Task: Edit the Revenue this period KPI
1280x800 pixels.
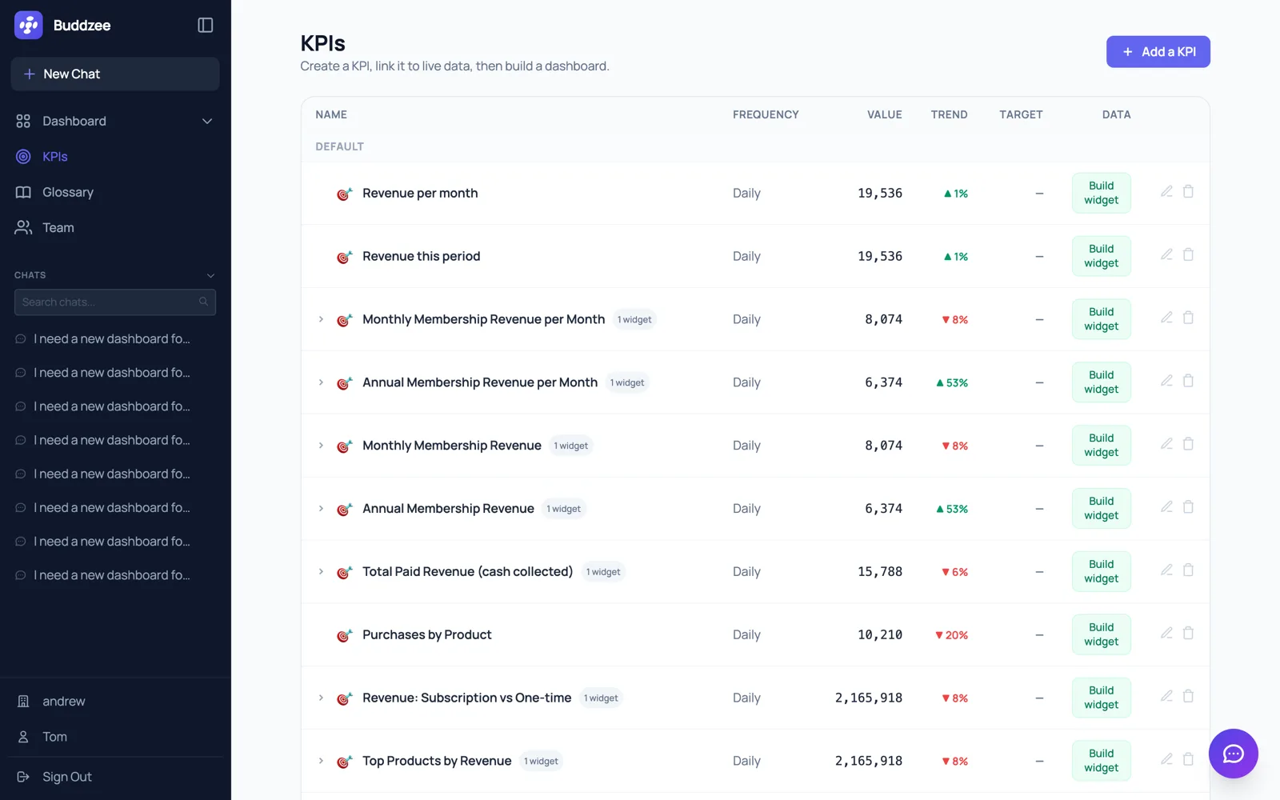Action: click(x=1167, y=254)
